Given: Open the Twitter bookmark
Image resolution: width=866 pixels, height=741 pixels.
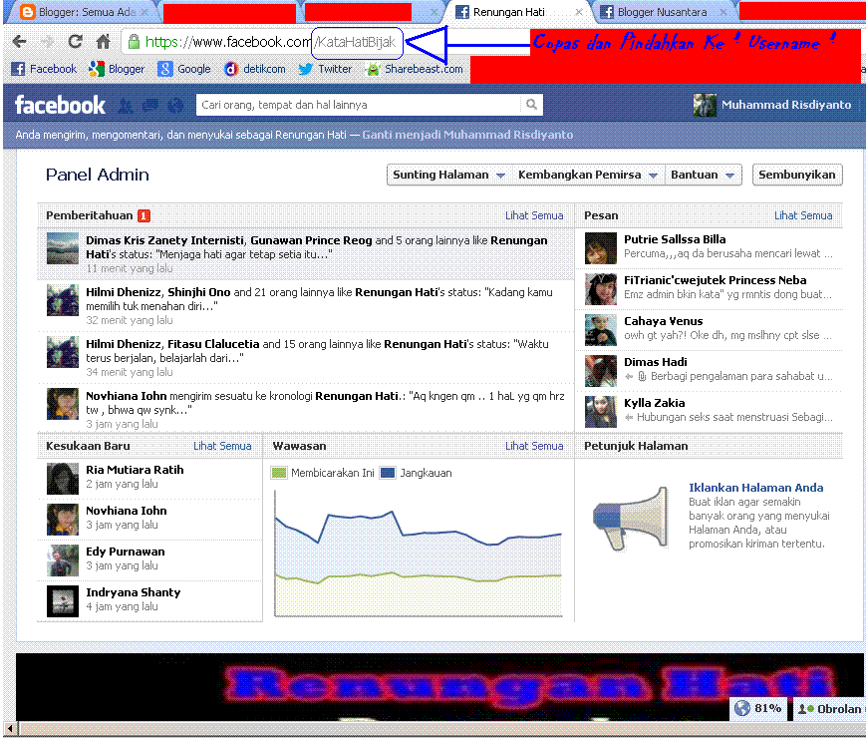Looking at the screenshot, I should 325,69.
